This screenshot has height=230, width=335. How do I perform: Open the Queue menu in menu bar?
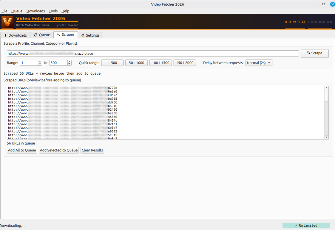[x=17, y=11]
